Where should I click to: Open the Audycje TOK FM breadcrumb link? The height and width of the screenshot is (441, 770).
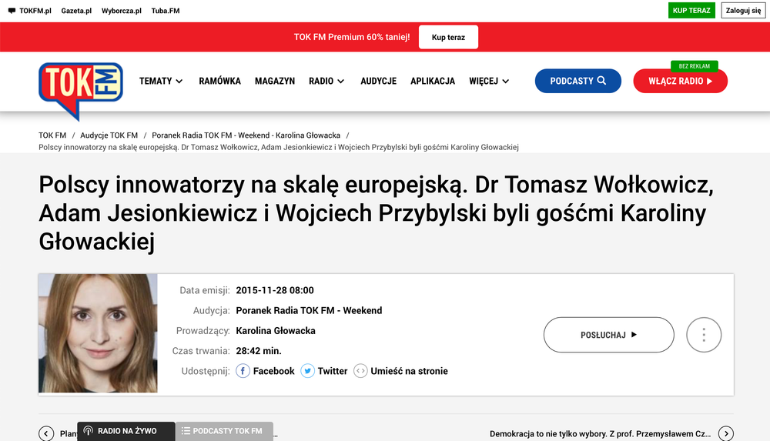pyautogui.click(x=109, y=135)
